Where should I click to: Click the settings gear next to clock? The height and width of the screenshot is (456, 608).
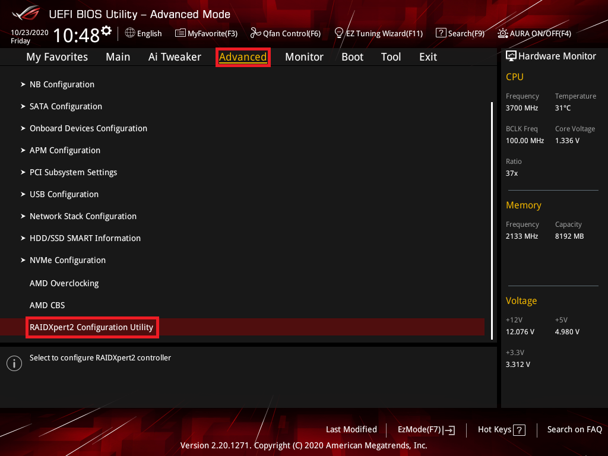click(106, 30)
